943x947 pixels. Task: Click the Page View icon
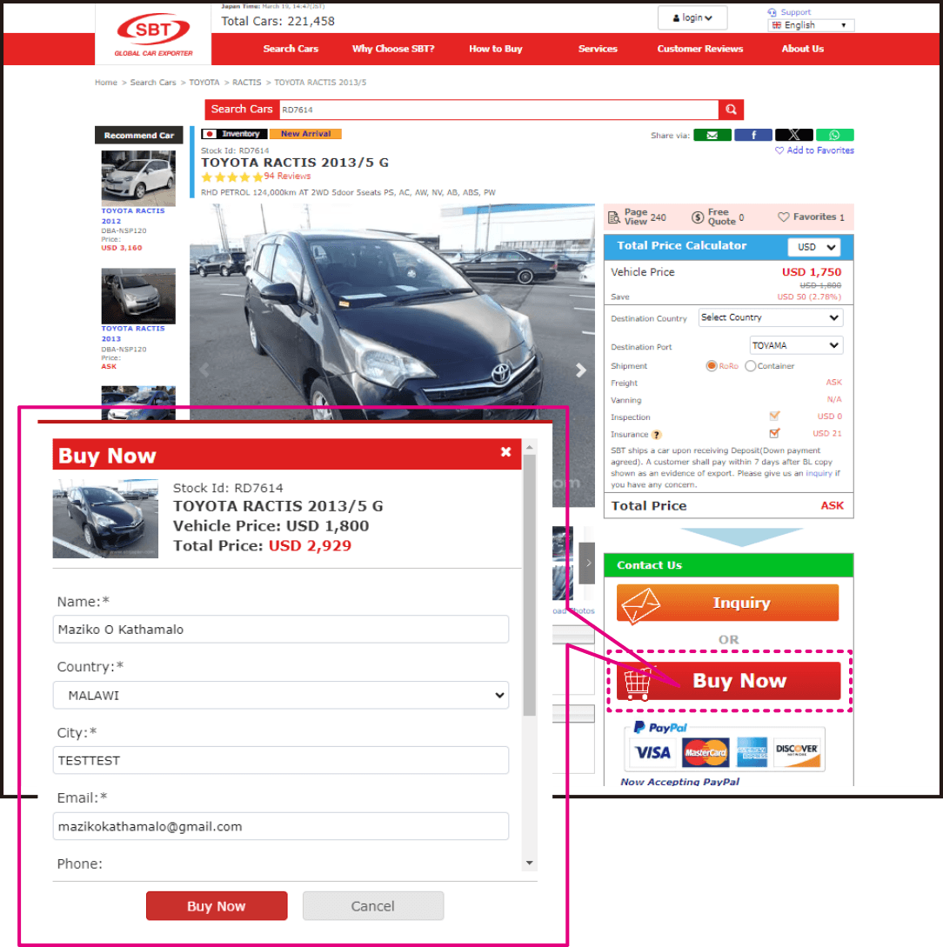[614, 217]
